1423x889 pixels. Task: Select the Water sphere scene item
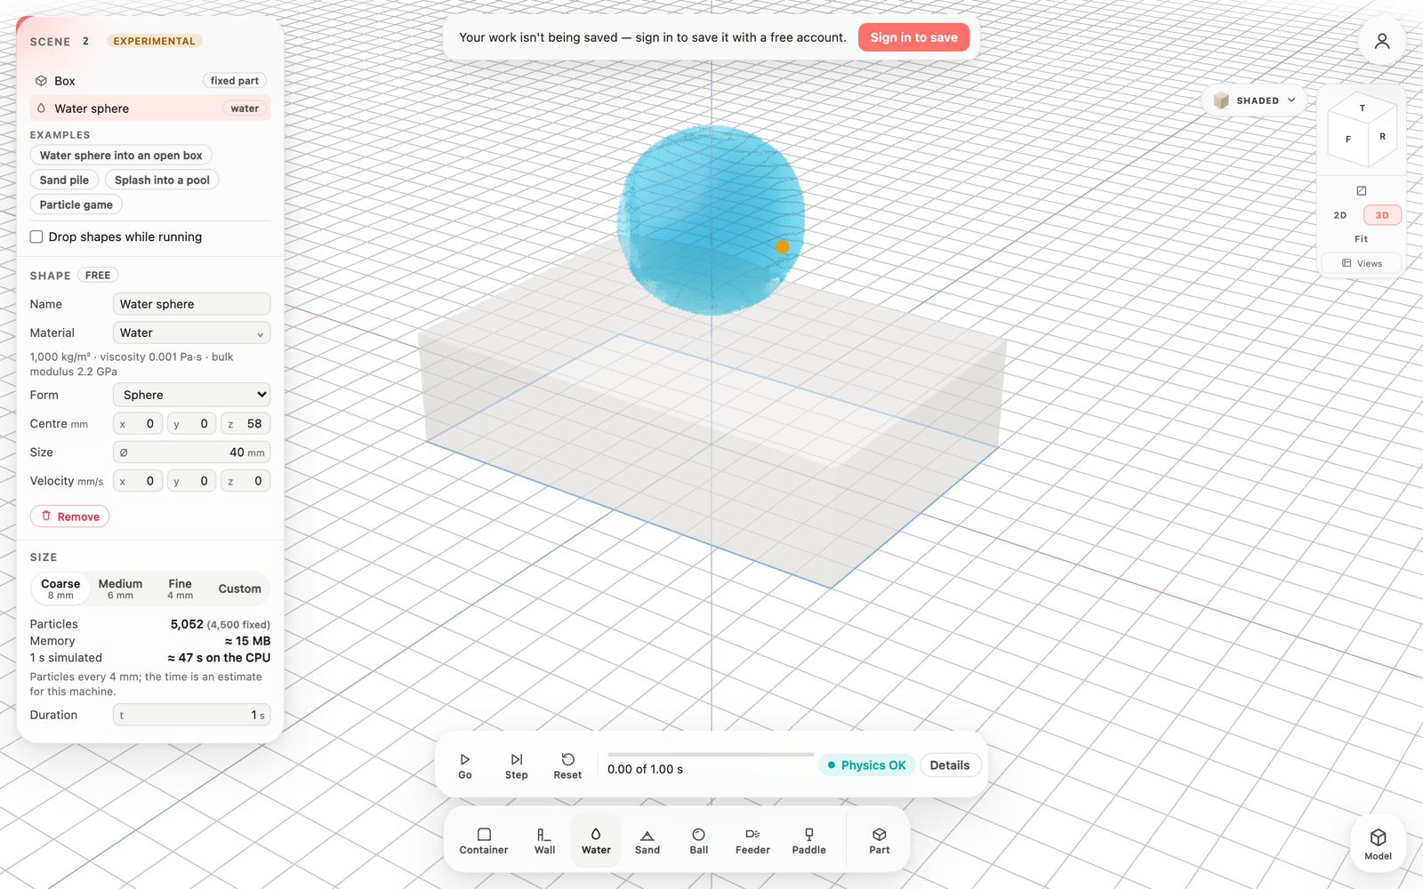[149, 108]
